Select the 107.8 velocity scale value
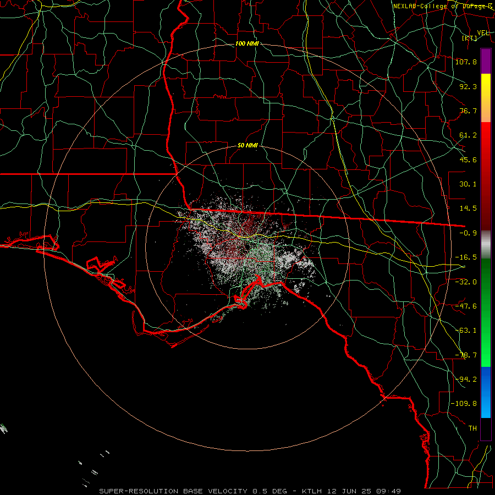 [466, 62]
